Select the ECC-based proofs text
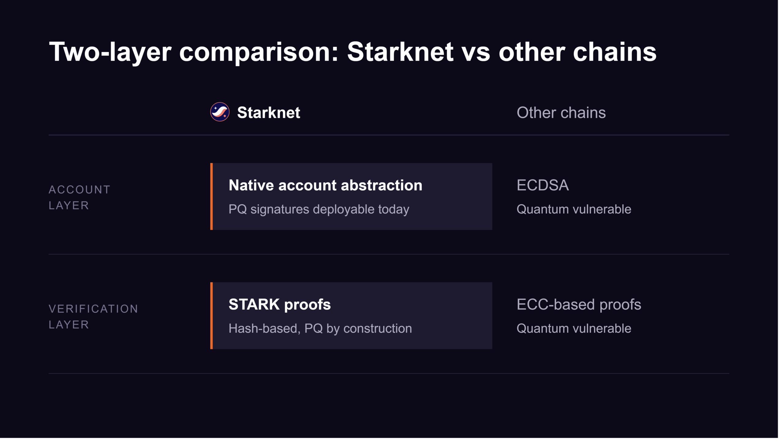784x444 pixels. point(579,304)
